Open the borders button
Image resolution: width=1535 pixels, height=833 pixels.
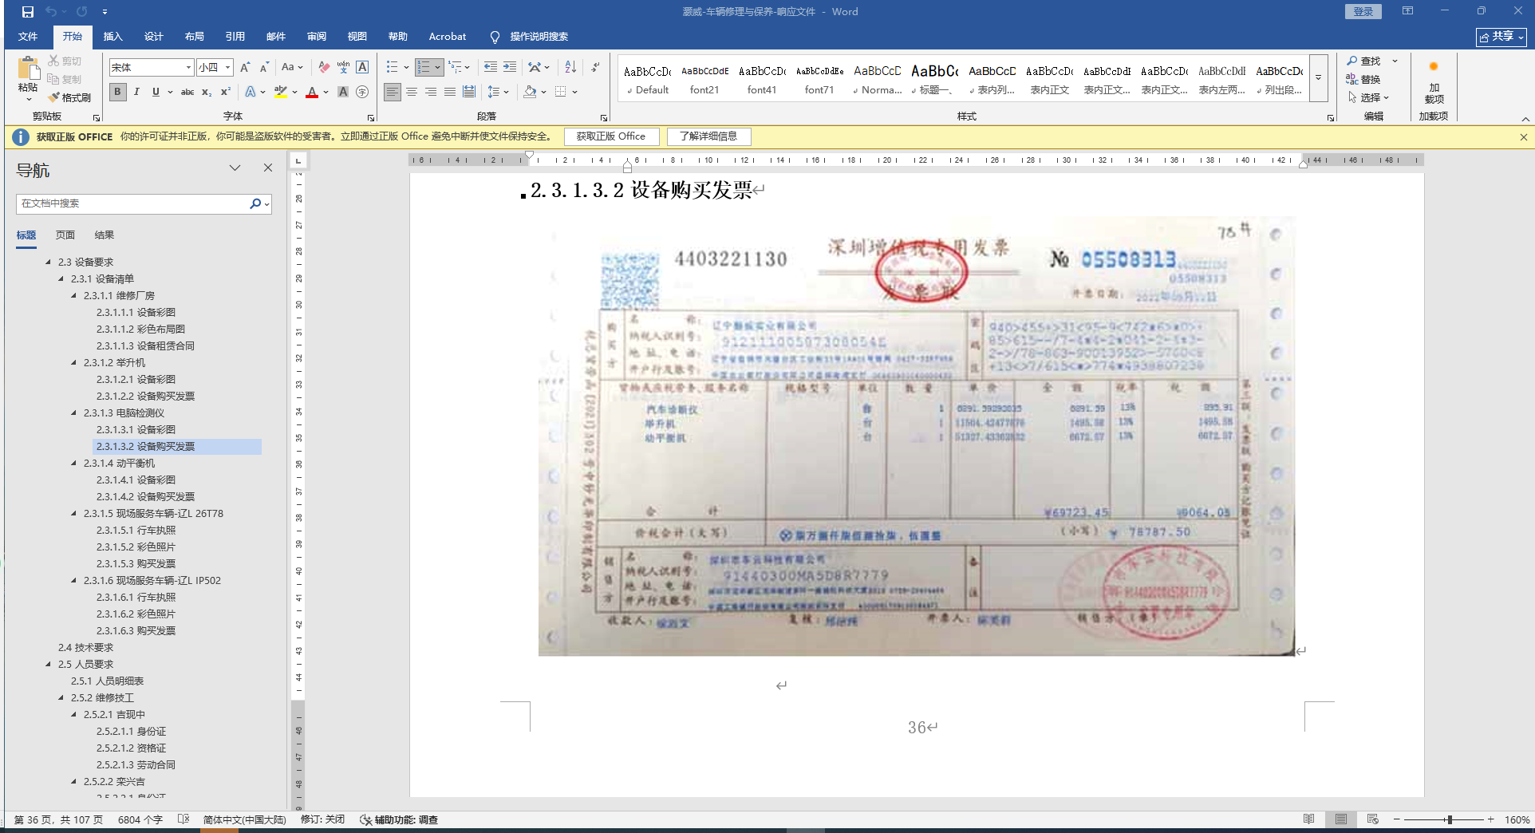(x=561, y=93)
